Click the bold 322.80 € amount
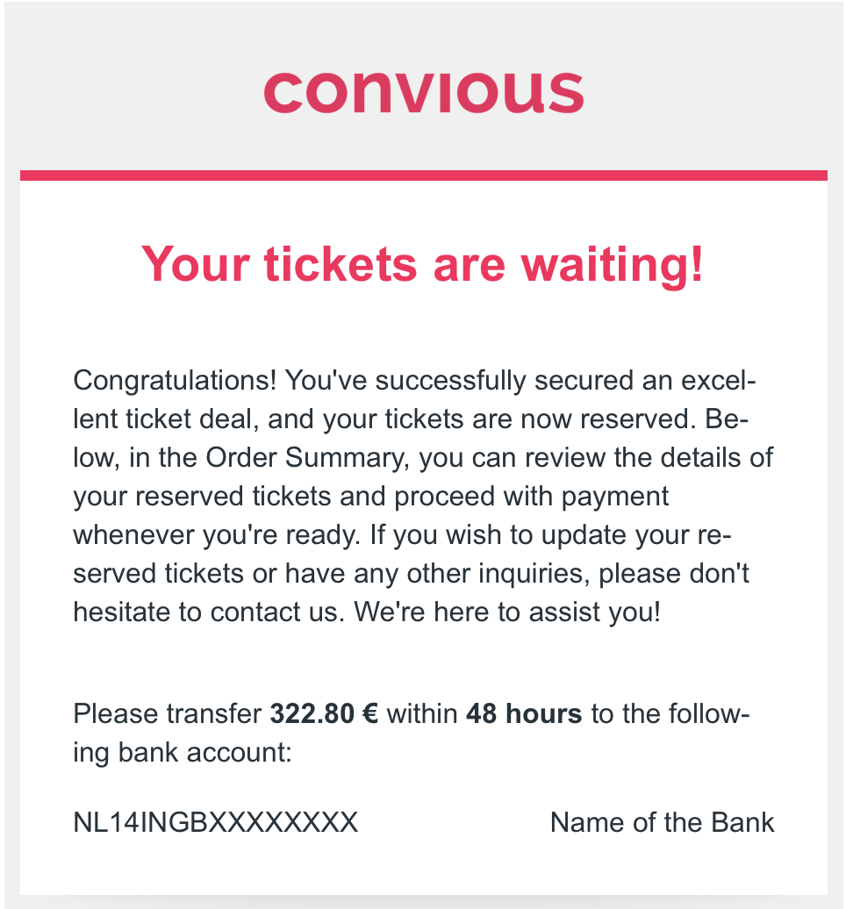Image resolution: width=846 pixels, height=909 pixels. (324, 713)
